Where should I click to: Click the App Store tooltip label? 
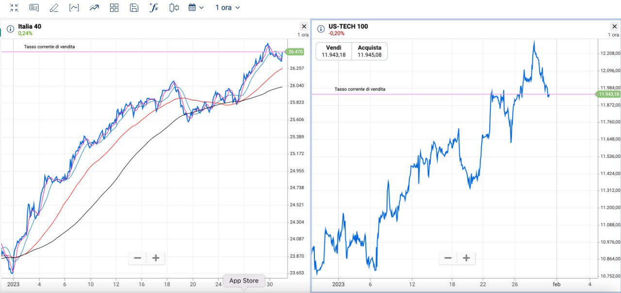point(244,280)
